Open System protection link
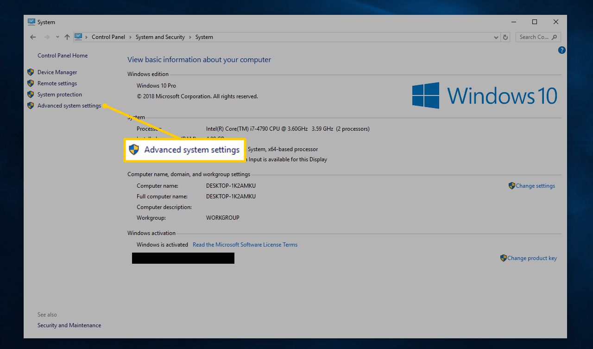The height and width of the screenshot is (349, 593). point(60,95)
